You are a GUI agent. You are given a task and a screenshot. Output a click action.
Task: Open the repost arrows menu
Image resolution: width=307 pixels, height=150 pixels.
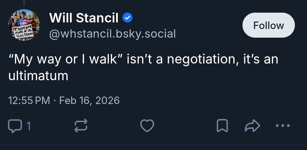(x=81, y=126)
